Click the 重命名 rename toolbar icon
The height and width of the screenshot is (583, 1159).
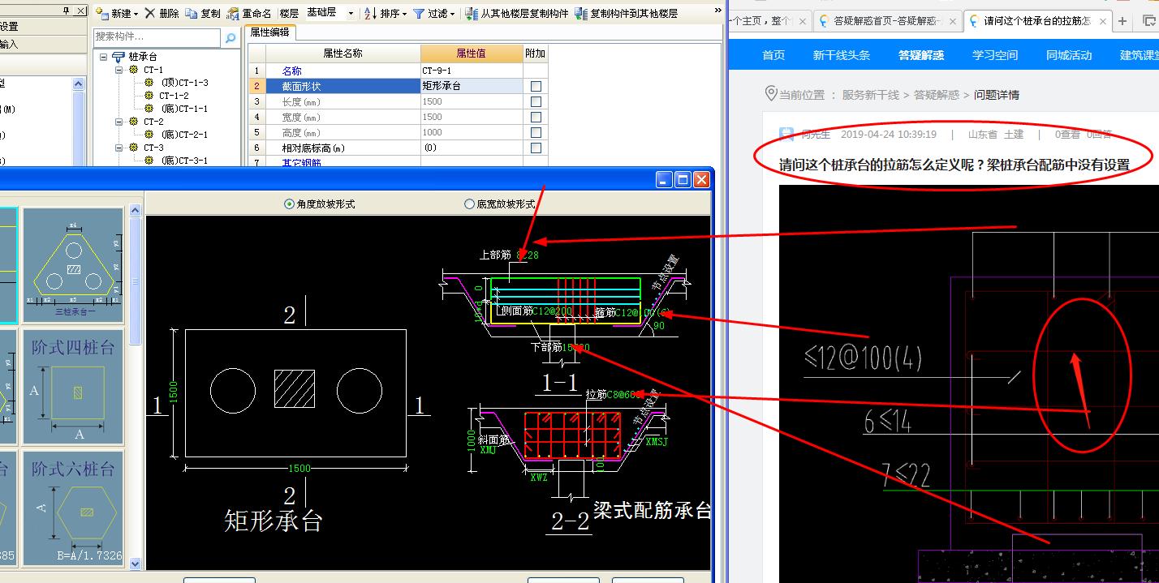tap(233, 13)
